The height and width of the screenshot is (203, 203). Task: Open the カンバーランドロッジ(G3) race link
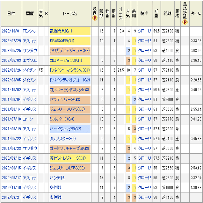70,90
